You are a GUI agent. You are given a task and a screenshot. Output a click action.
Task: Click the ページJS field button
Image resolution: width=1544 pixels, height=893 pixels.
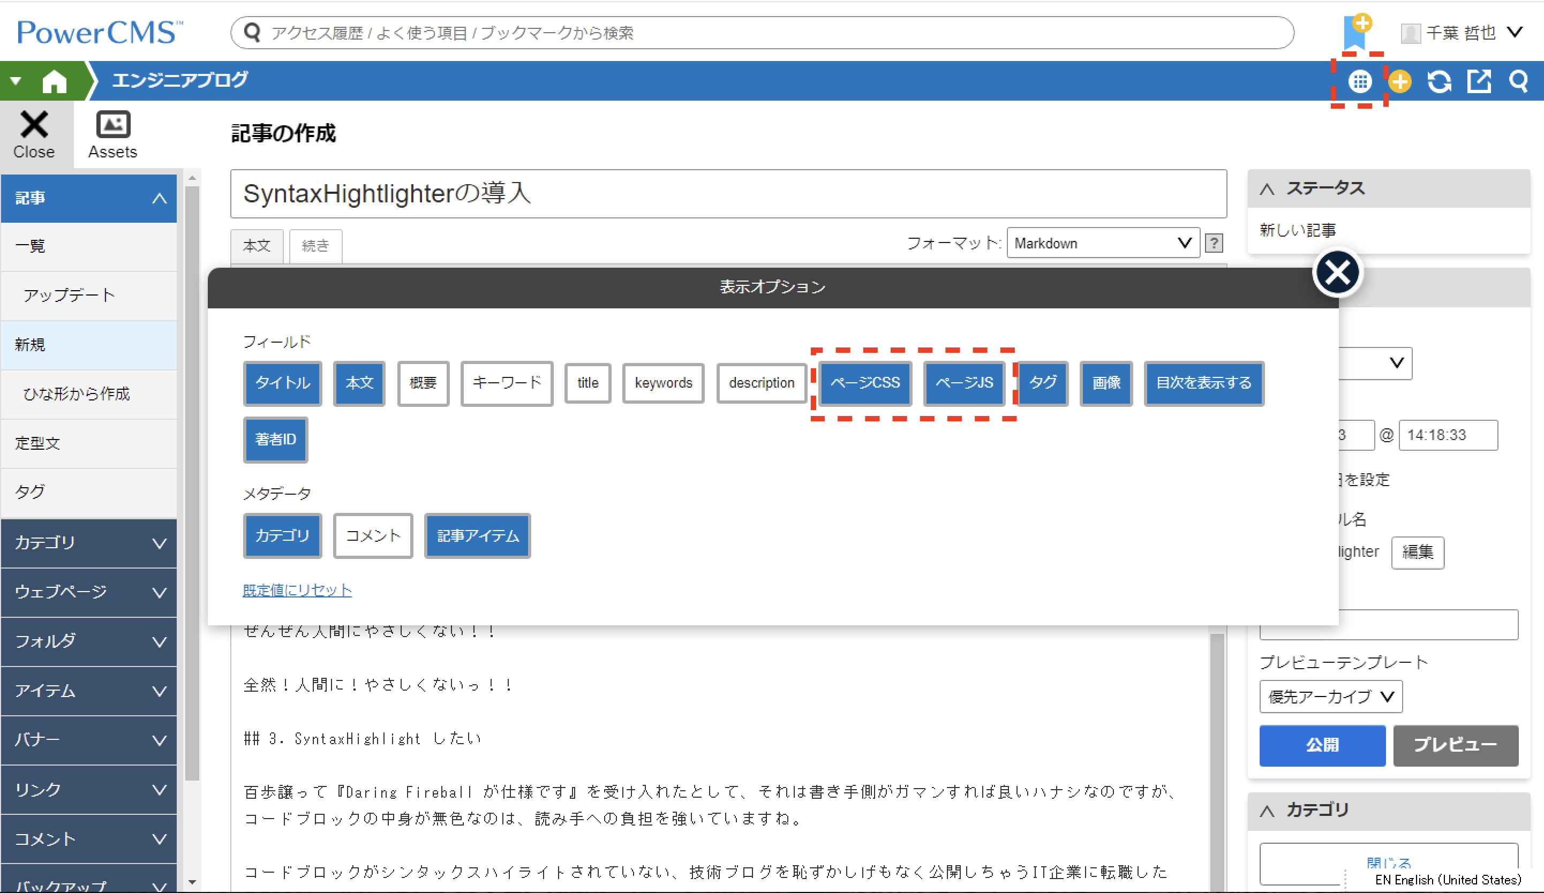(963, 383)
